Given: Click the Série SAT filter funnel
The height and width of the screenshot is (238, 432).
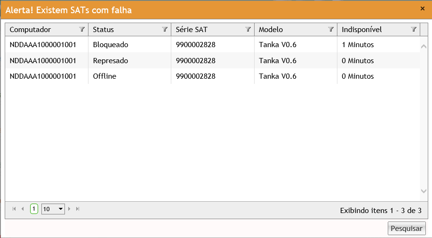Looking at the screenshot, I should (248, 29).
